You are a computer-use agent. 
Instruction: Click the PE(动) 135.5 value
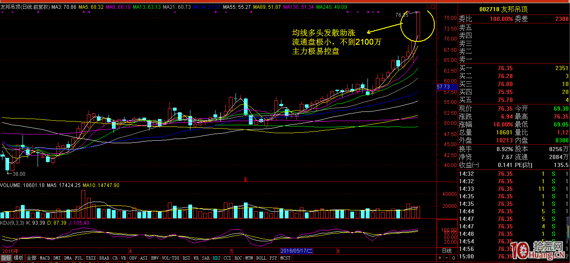point(561,165)
